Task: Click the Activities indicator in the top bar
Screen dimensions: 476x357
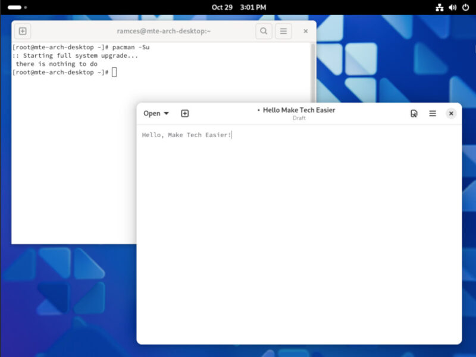Action: click(15, 7)
